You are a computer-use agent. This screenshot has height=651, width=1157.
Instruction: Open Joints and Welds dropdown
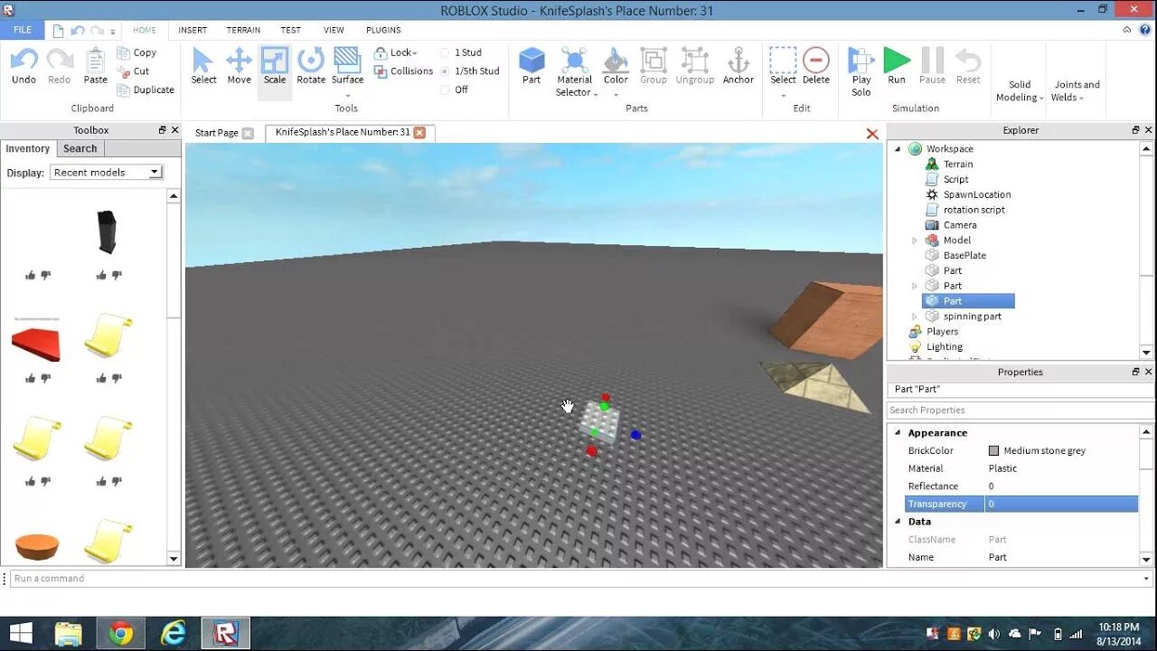point(1076,90)
